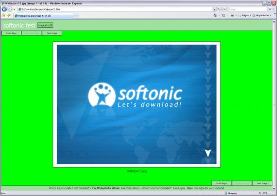Click the top Next Image button
This screenshot has width=277, height=196.
pyautogui.click(x=52, y=33)
